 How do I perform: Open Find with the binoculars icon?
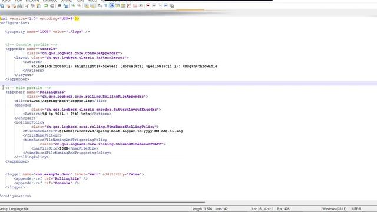59,5
